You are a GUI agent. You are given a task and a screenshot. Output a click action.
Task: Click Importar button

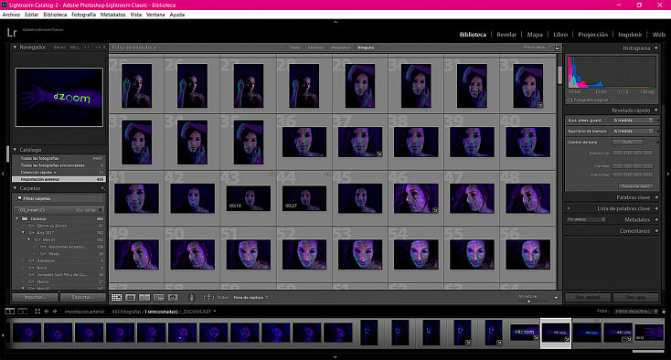pos(35,297)
